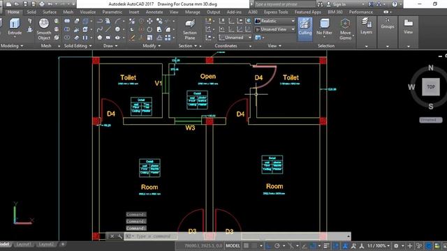Open the annotation scale 1:1 / 100% dropdown

coord(378,245)
